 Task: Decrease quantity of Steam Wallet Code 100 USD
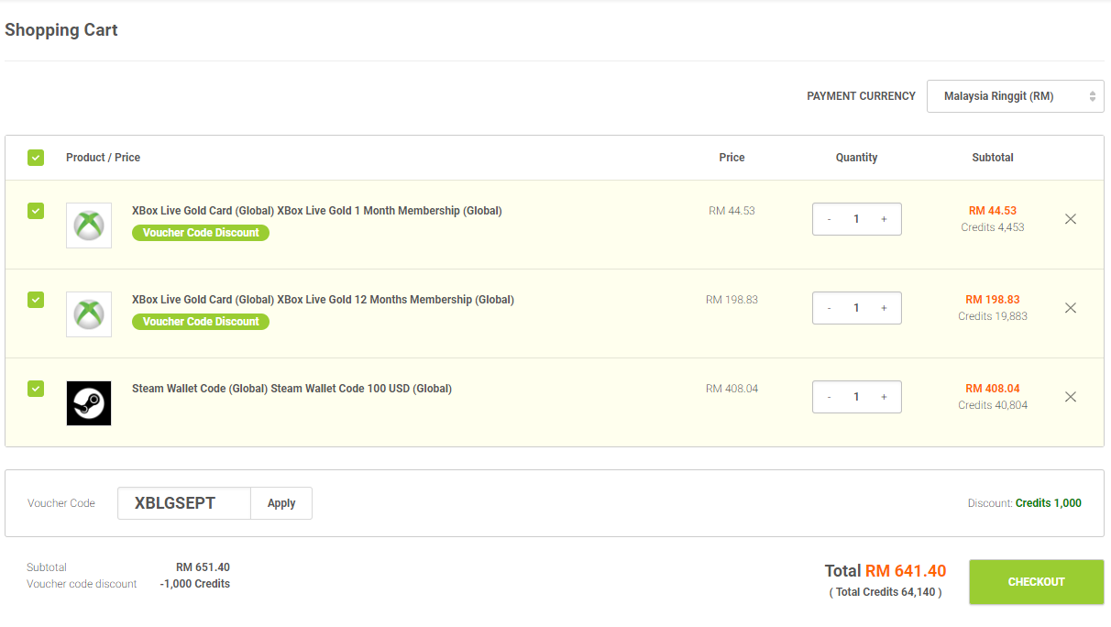point(830,397)
